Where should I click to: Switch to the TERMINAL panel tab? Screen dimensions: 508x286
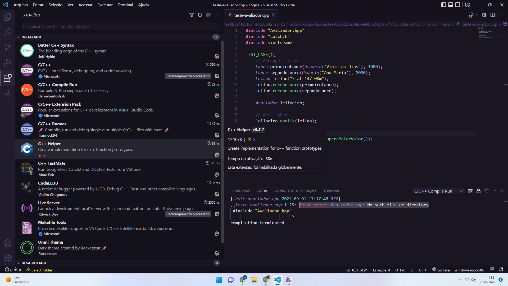pyautogui.click(x=331, y=191)
